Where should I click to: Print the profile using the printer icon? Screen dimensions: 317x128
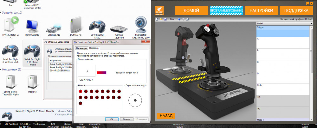[187, 19]
